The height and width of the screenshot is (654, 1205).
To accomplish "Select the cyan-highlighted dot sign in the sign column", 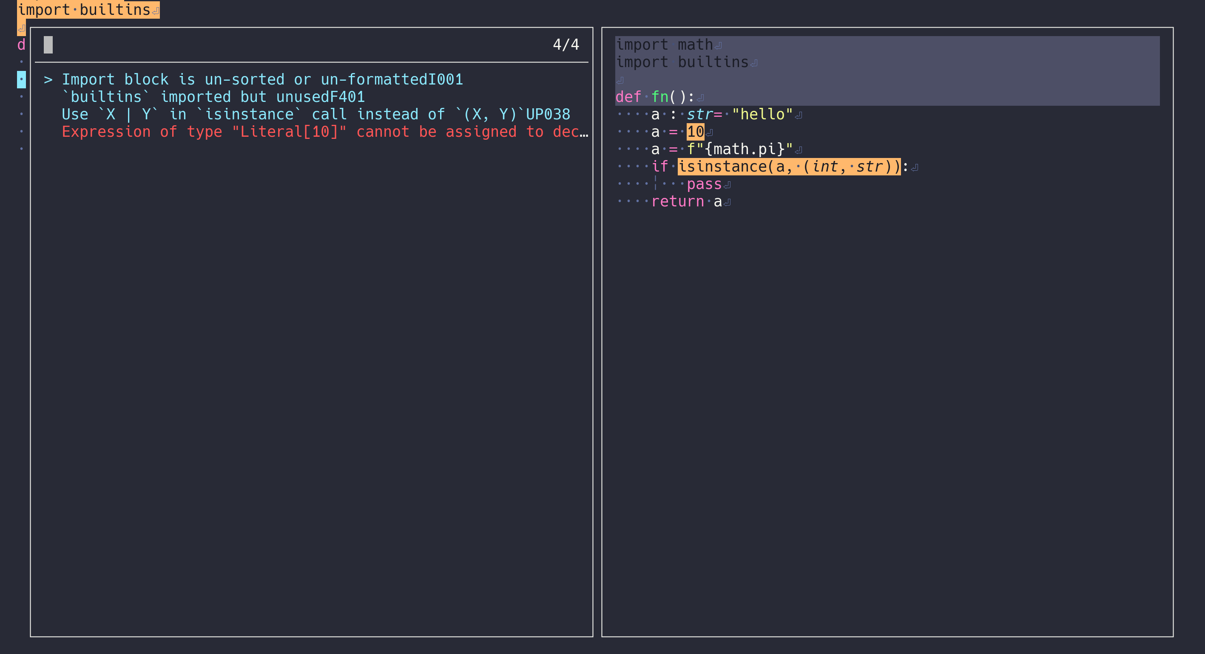I will pyautogui.click(x=21, y=79).
